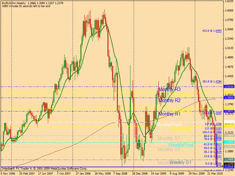235x176 pixels.
Task: Click the 'Monthly S2' level label
Action: pyautogui.click(x=169, y=149)
